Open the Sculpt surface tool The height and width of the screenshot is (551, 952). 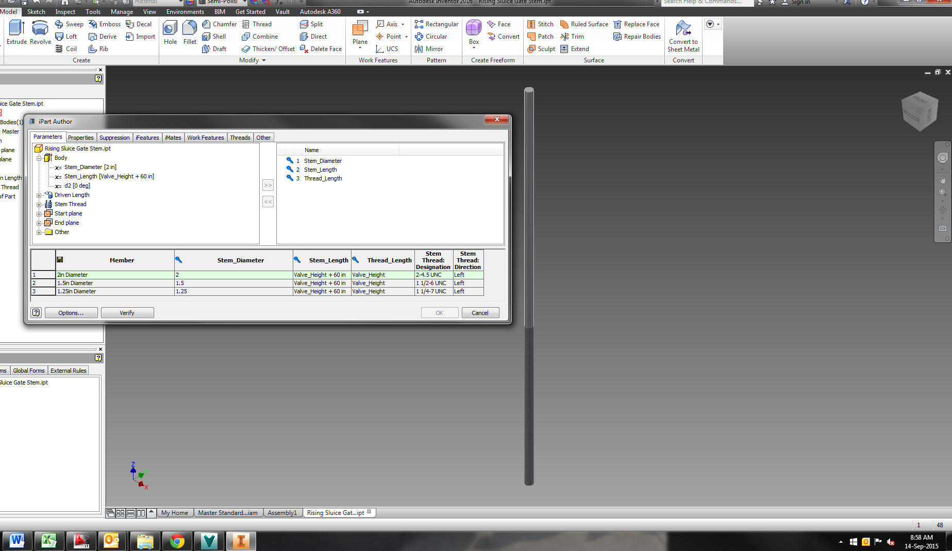tap(541, 48)
